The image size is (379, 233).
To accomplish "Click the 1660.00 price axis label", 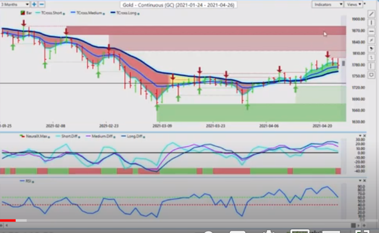I will pyautogui.click(x=358, y=110).
